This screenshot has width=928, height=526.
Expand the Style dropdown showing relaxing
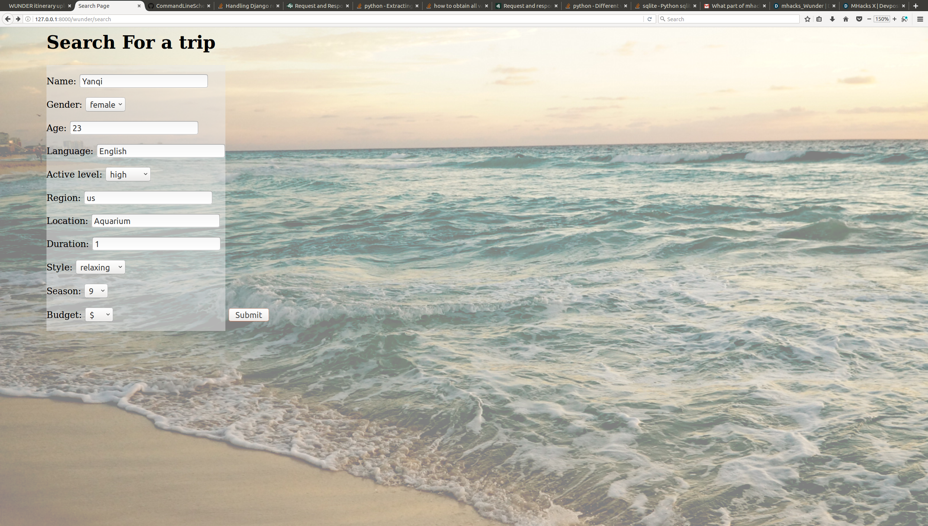[100, 267]
